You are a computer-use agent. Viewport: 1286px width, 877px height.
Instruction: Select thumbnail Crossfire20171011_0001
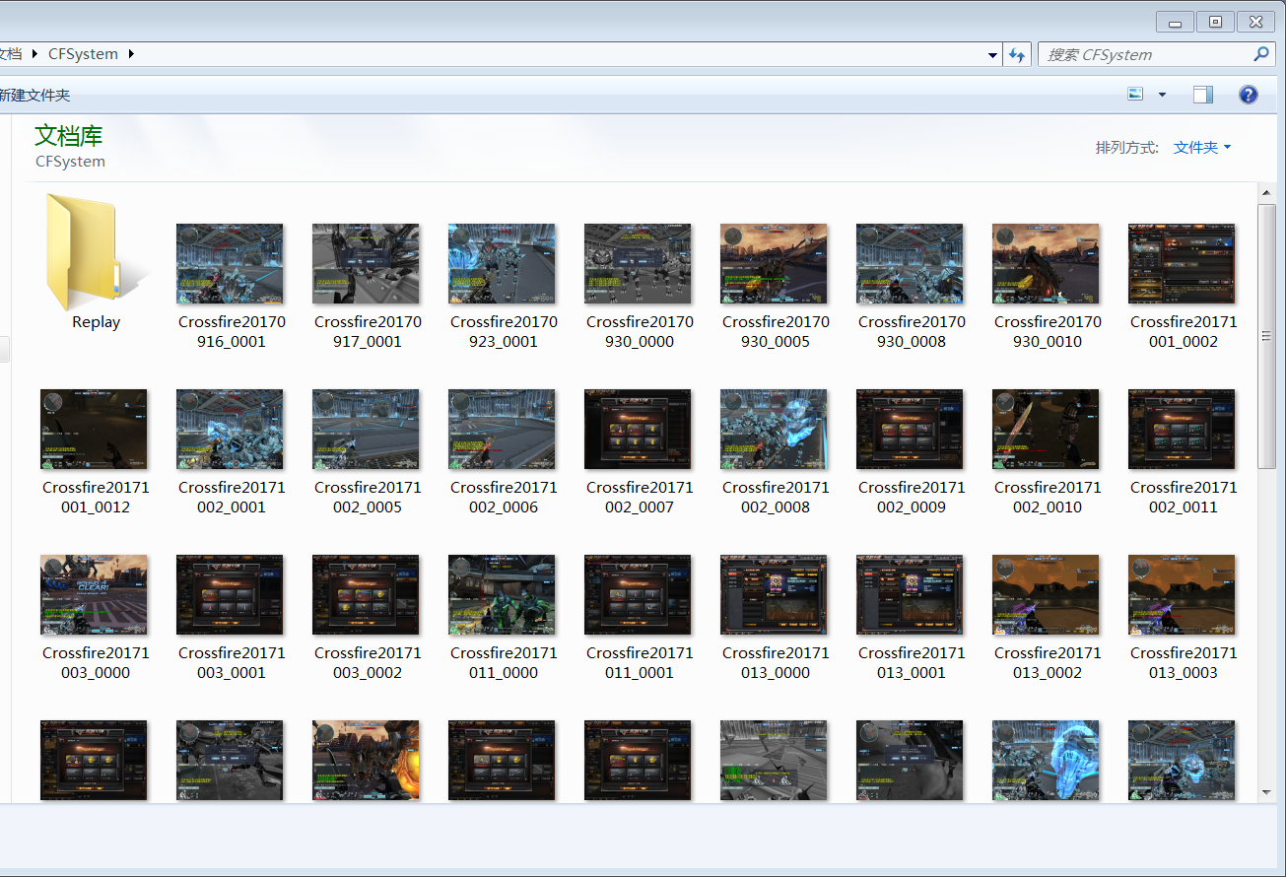click(638, 595)
